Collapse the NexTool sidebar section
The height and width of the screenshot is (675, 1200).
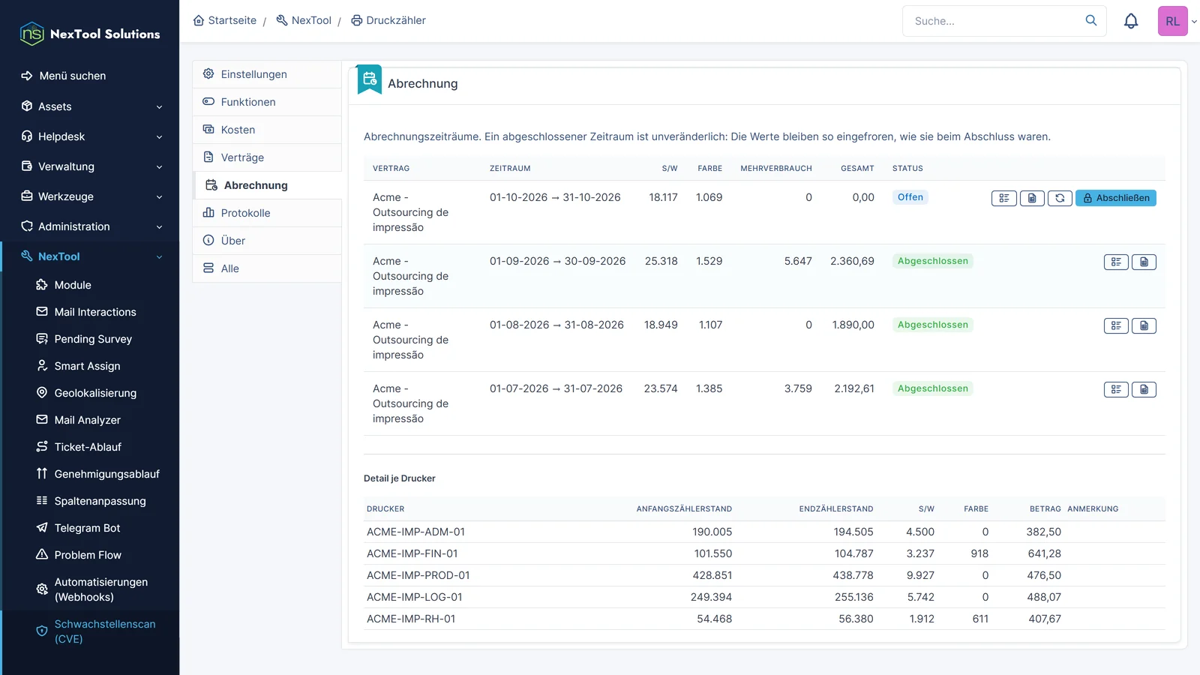tap(90, 256)
